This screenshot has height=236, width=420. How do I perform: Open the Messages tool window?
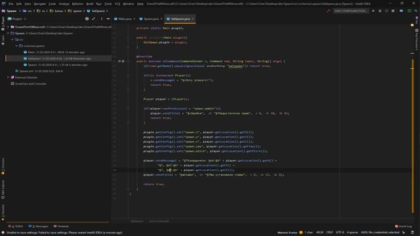39,226
